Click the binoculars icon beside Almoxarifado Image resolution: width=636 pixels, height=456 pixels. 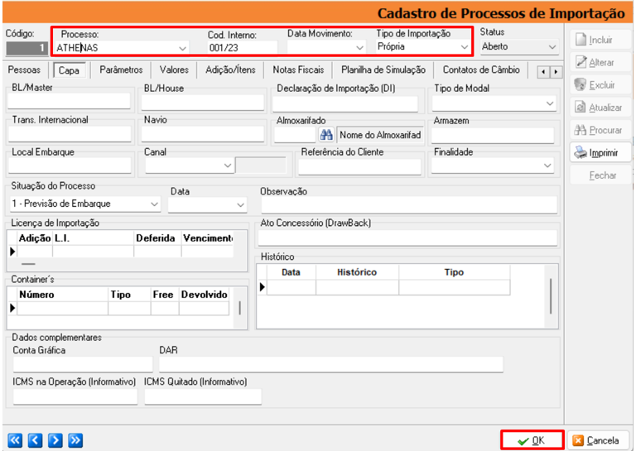click(326, 135)
